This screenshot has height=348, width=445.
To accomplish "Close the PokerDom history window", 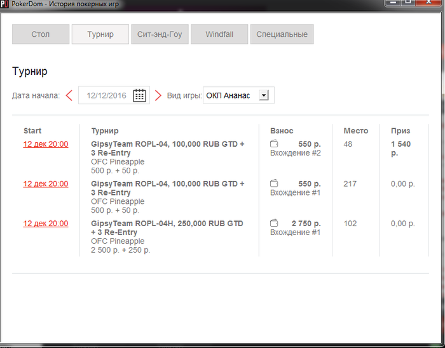I will point(429,3).
